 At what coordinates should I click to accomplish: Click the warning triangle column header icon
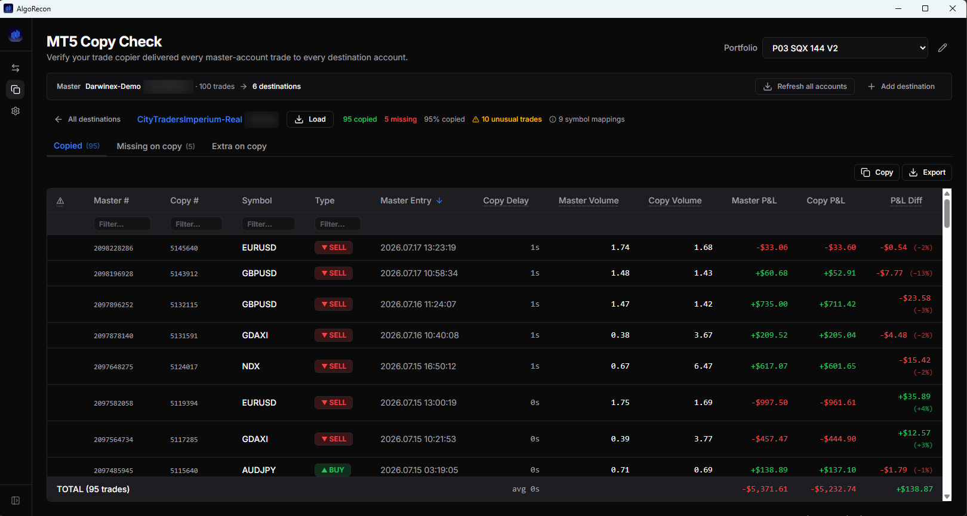coord(60,201)
